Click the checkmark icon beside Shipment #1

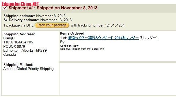click(x=5, y=8)
